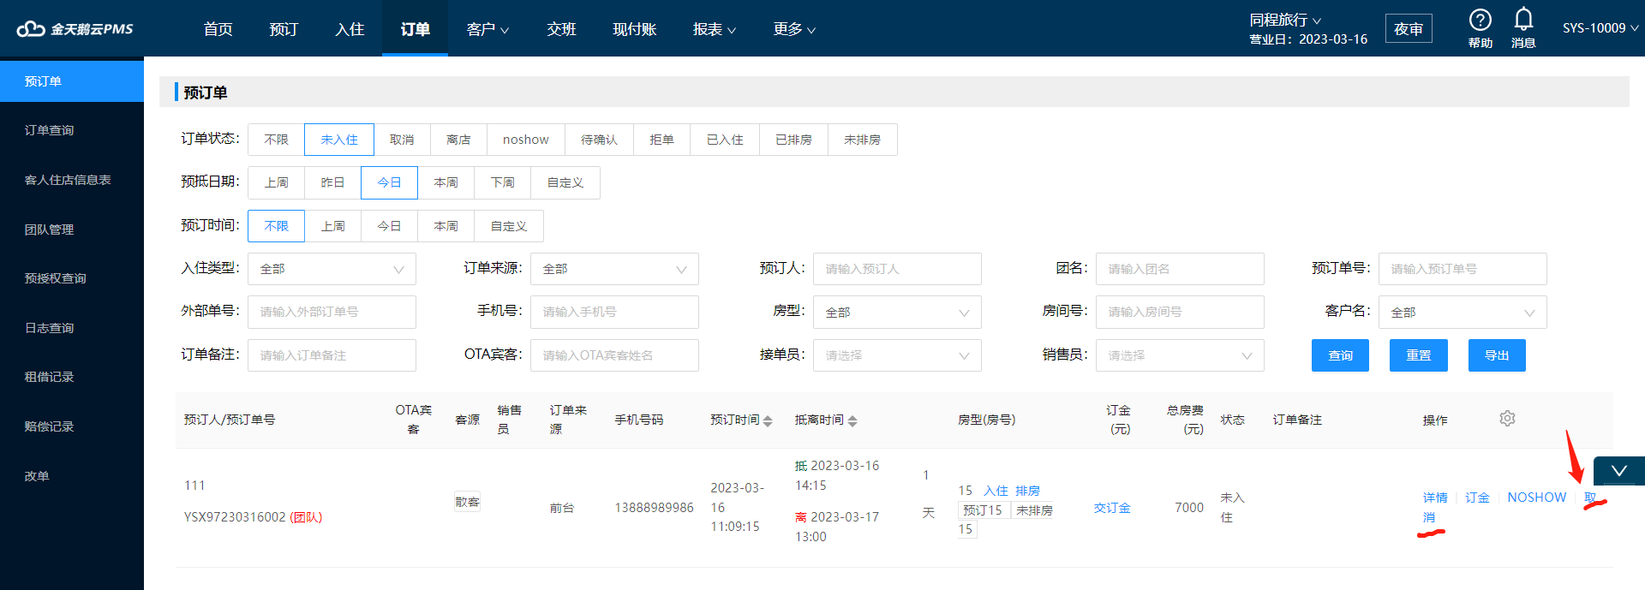Open the SYS-10009 user menu
The width and height of the screenshot is (1645, 590).
pyautogui.click(x=1600, y=28)
